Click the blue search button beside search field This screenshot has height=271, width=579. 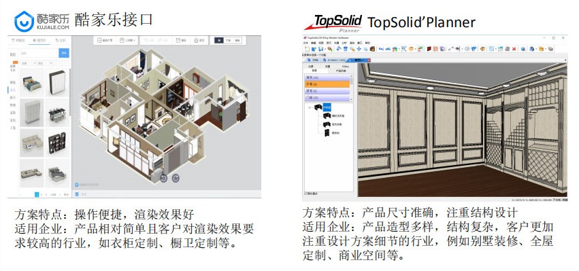tap(64, 53)
